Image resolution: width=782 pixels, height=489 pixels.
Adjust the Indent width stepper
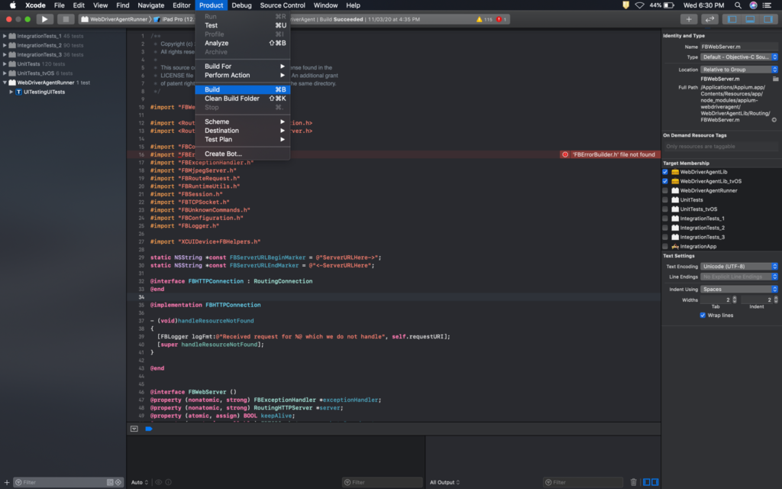[776, 300]
